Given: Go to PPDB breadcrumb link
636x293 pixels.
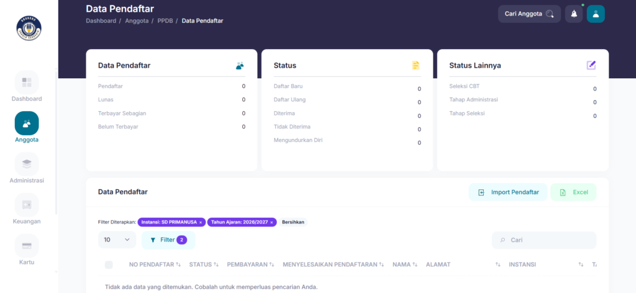Looking at the screenshot, I should (x=165, y=20).
